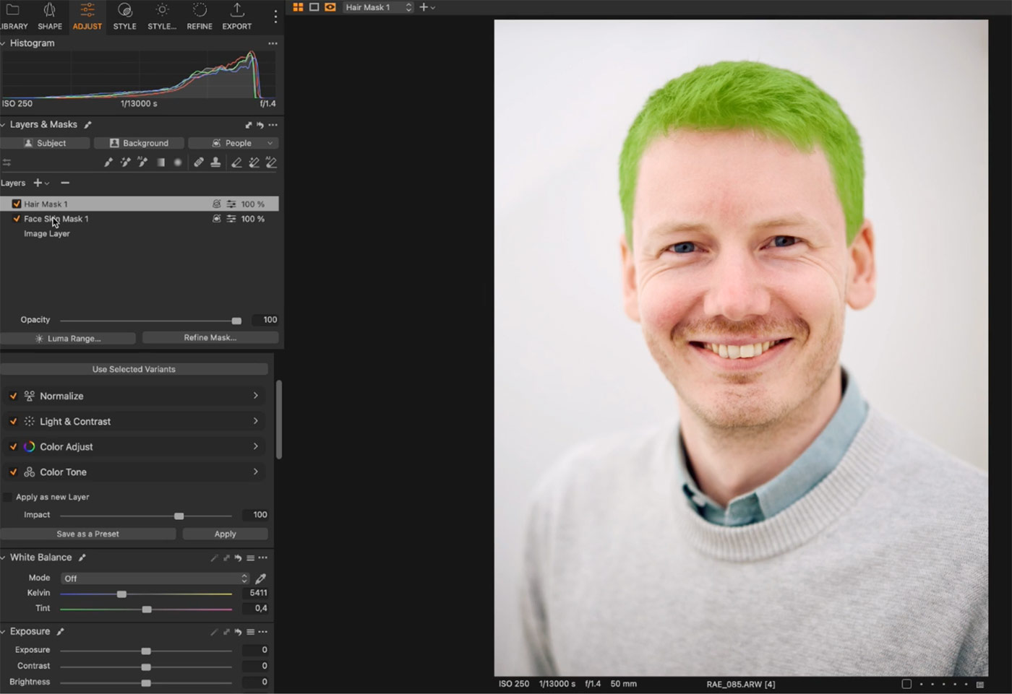Open Hair Mask 1 adjustment settings icon
Image resolution: width=1012 pixels, height=694 pixels.
(231, 204)
